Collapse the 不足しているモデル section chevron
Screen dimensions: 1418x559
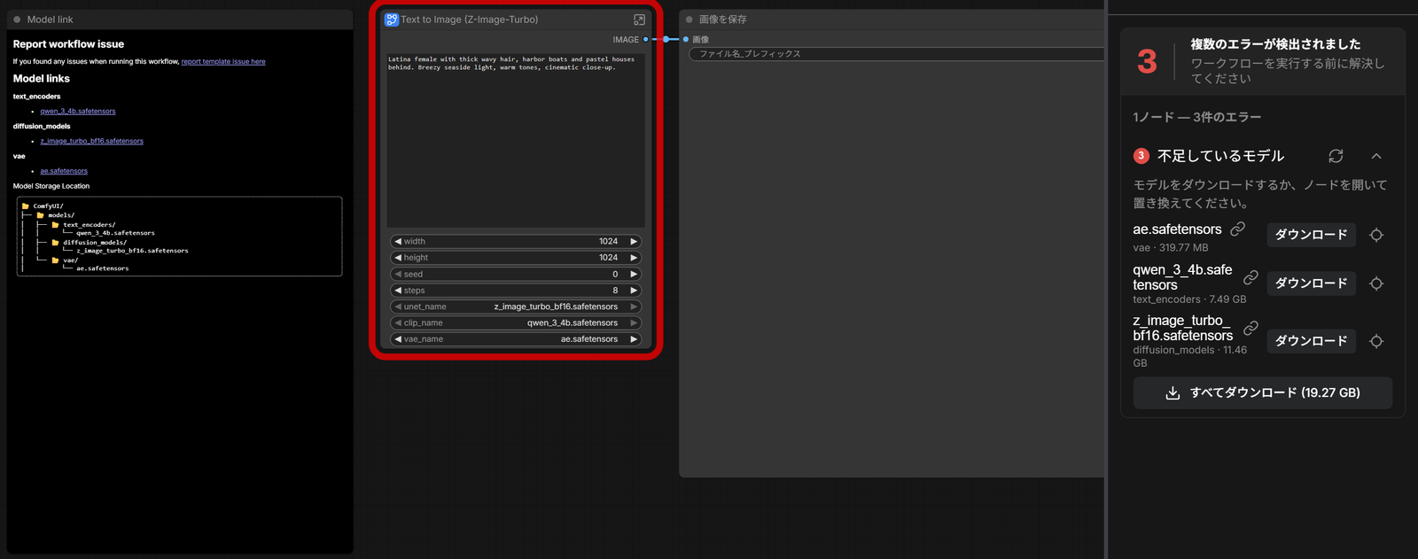pyautogui.click(x=1376, y=156)
